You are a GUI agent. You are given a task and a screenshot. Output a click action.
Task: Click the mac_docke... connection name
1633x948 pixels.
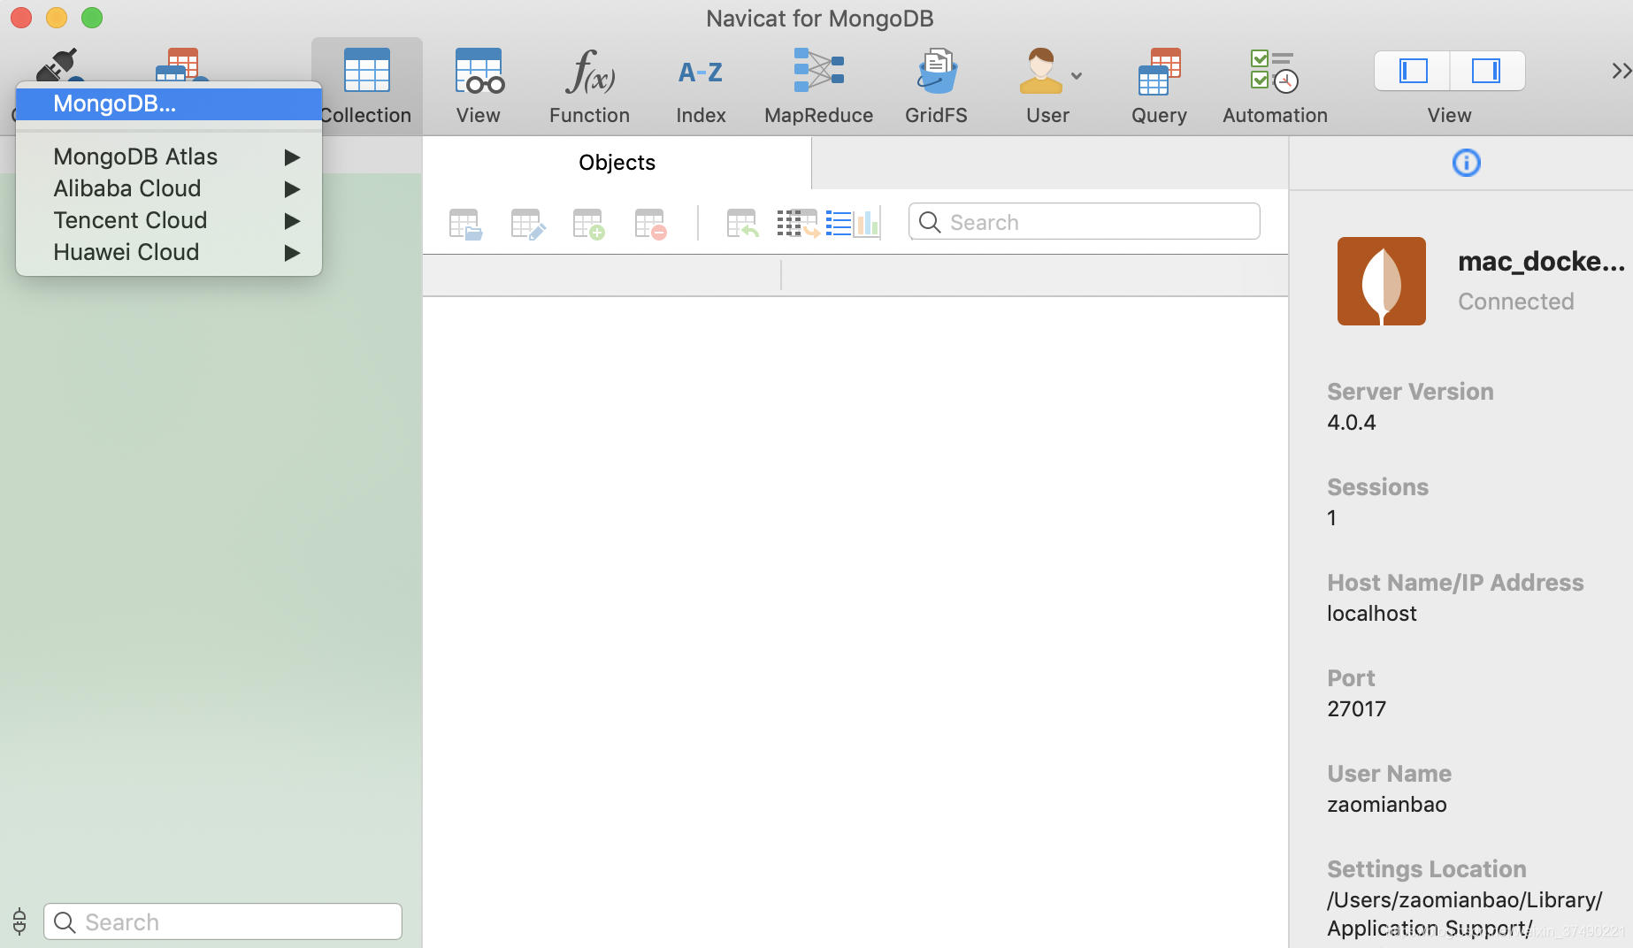point(1541,262)
